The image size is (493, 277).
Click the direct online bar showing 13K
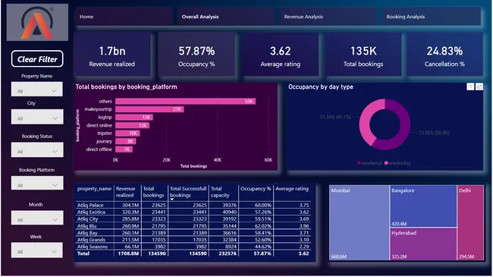(133, 125)
